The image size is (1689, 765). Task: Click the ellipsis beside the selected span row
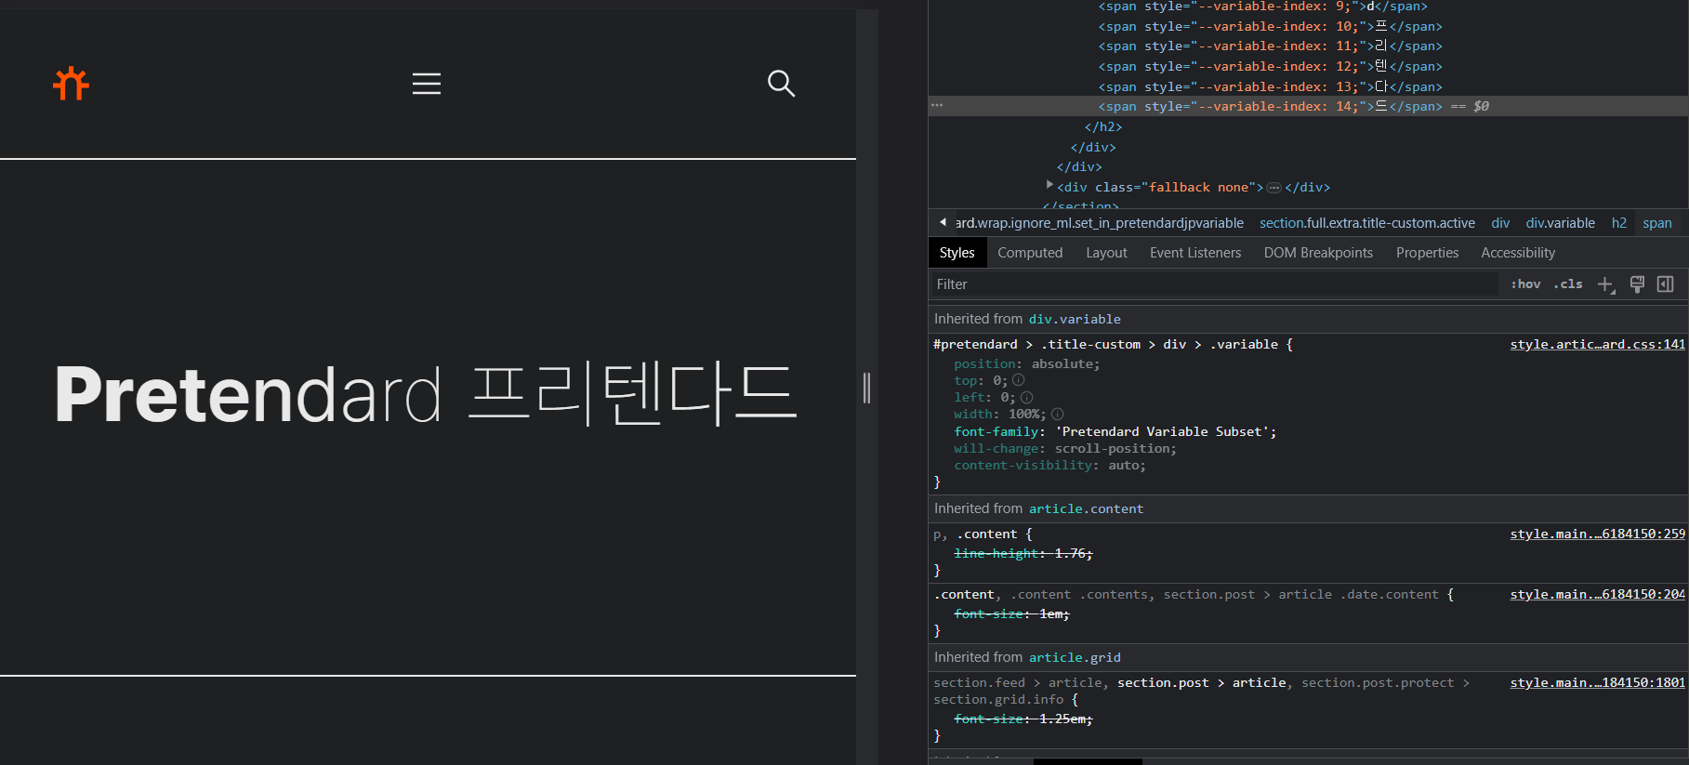coord(937,105)
